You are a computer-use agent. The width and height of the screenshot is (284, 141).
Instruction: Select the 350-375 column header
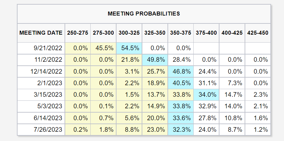pos(181,33)
